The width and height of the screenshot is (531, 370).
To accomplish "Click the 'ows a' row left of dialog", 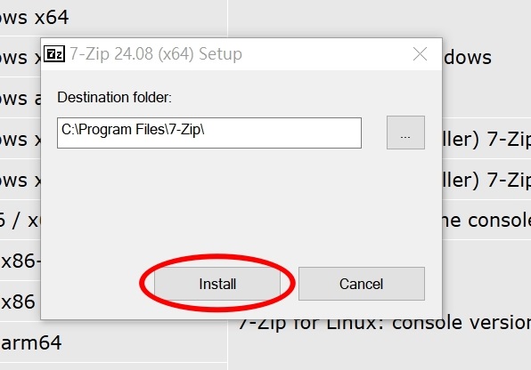I will [20, 99].
